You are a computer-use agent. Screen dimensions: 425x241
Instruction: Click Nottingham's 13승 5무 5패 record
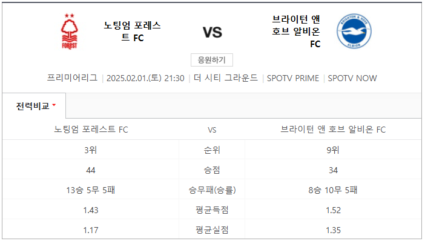click(x=91, y=190)
